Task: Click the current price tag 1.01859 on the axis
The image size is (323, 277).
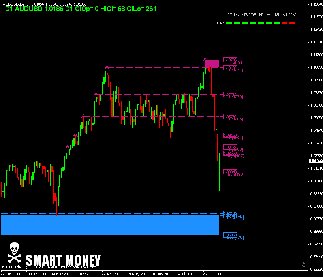Action: (x=316, y=161)
